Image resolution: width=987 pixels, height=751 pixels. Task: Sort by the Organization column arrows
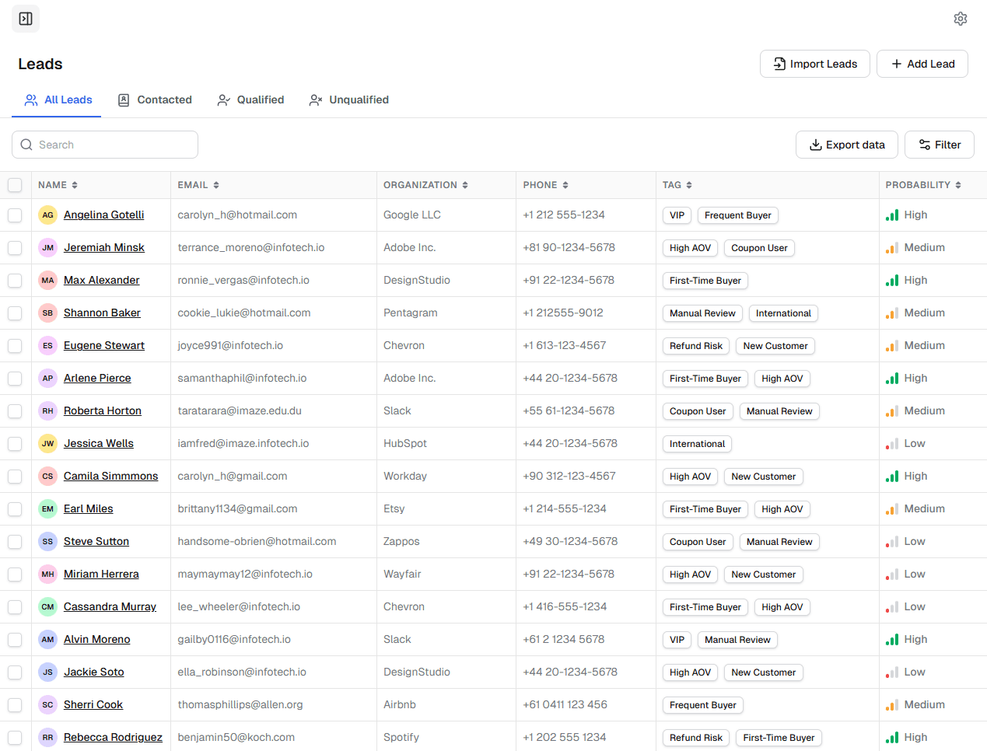[x=465, y=185]
